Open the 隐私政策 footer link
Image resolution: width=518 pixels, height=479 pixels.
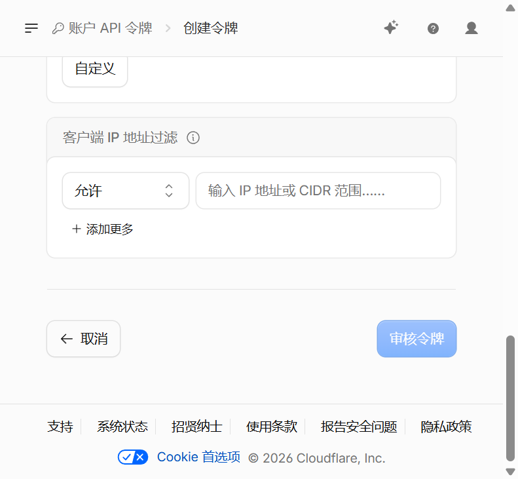click(446, 427)
